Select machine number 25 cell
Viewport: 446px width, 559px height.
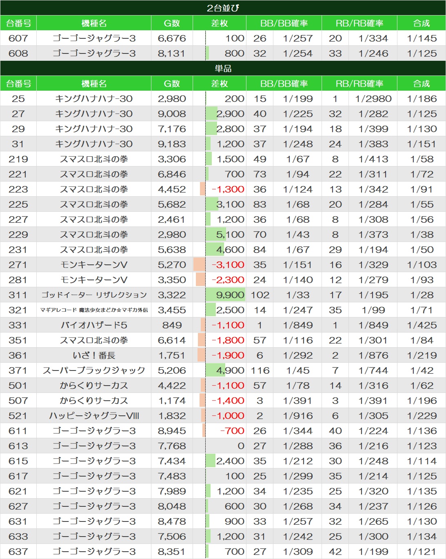coord(18,99)
